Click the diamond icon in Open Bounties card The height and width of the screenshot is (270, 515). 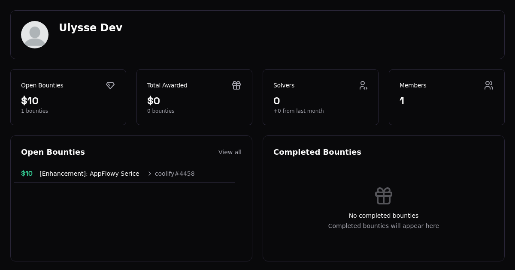(x=110, y=85)
